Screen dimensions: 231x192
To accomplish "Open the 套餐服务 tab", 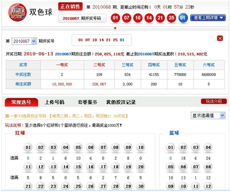I will (x=88, y=102).
